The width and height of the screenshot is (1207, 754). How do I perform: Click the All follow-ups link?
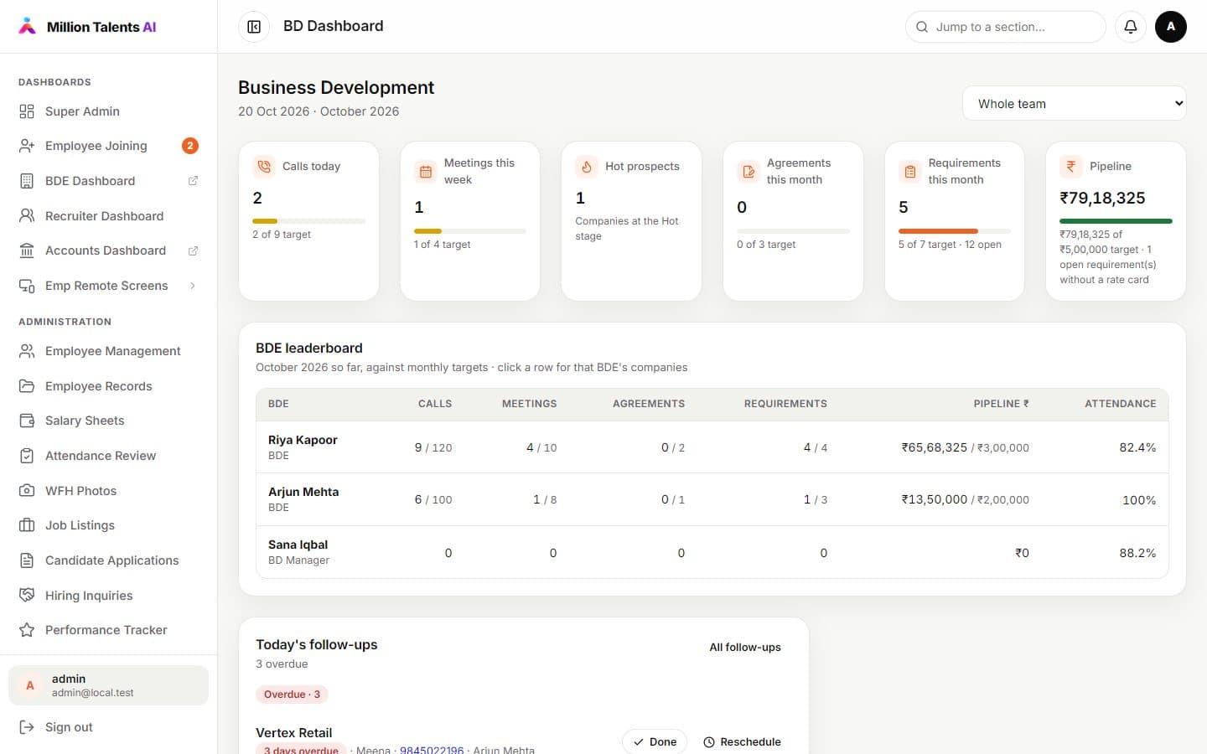pyautogui.click(x=745, y=648)
